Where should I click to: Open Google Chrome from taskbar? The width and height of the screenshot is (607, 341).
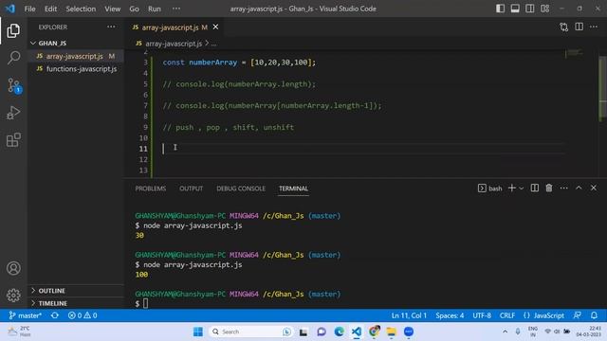[374, 332]
